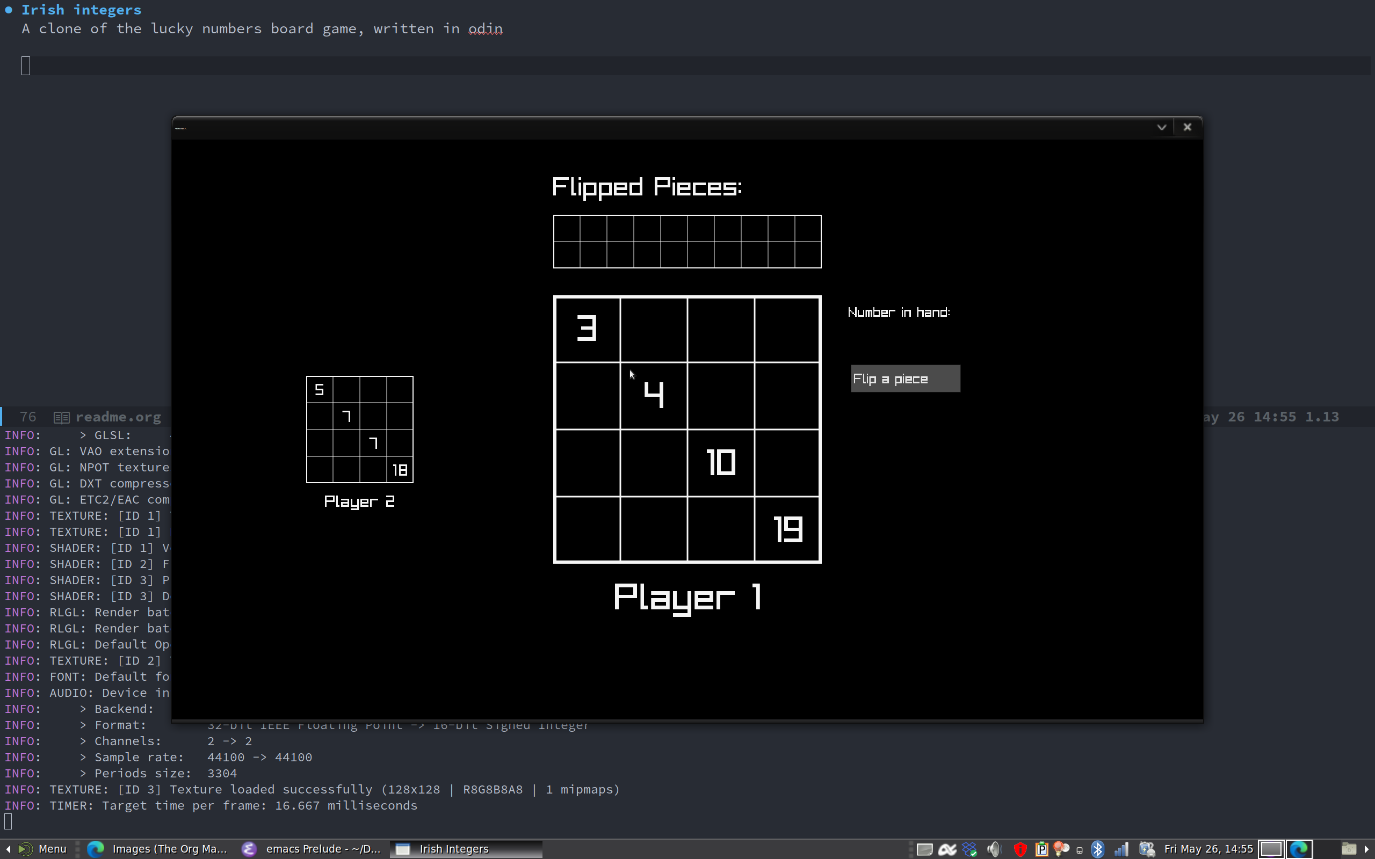
Task: Close the Irish Integers game window
Action: (1187, 127)
